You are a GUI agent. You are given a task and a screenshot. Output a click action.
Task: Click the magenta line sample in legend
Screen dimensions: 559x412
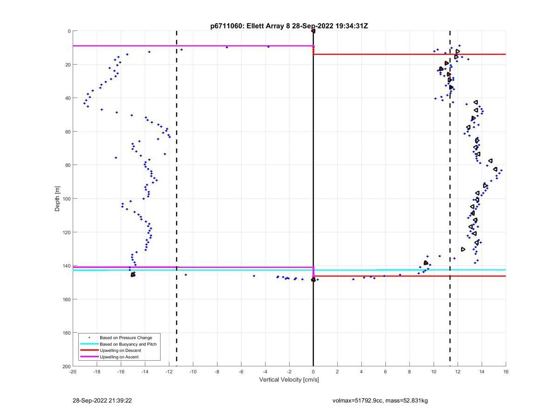tap(89, 357)
